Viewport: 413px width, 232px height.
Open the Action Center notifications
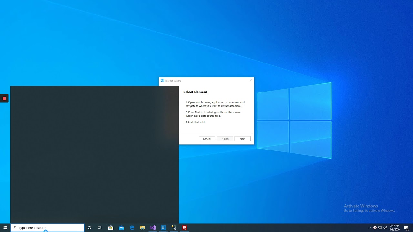point(406,228)
